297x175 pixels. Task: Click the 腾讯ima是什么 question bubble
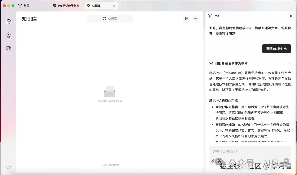[x=276, y=48]
